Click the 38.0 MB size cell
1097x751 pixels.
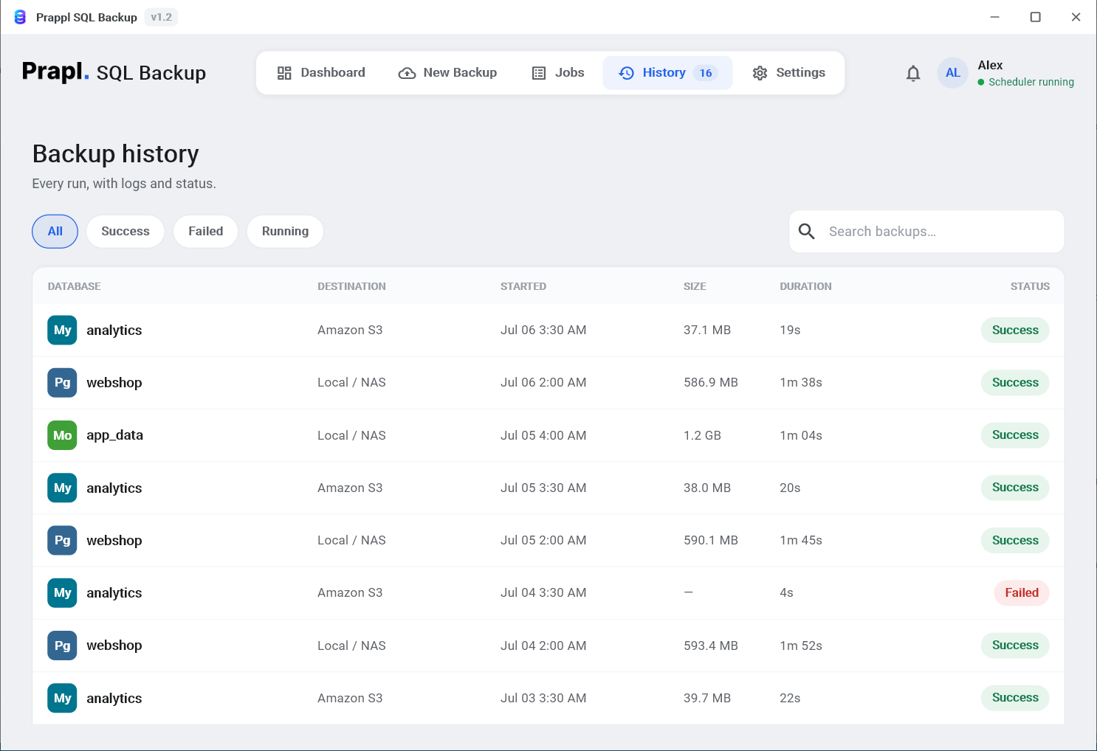pyautogui.click(x=707, y=488)
